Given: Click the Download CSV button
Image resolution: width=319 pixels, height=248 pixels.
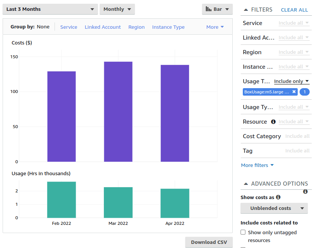Looking at the screenshot, I should pos(209,242).
